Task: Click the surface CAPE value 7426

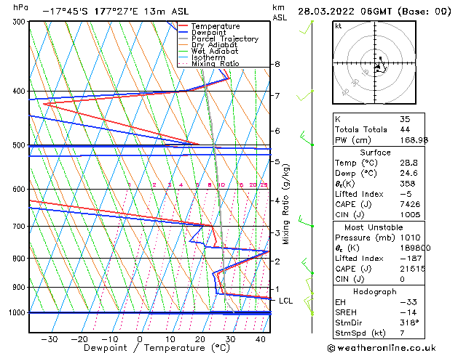Action: pyautogui.click(x=410, y=204)
